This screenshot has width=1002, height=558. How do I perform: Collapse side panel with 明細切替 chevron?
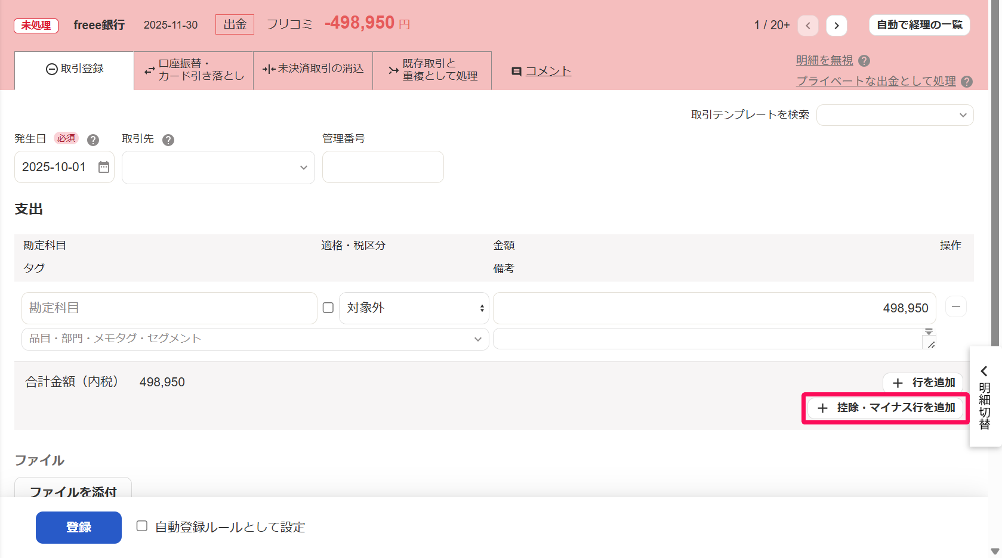coord(984,371)
